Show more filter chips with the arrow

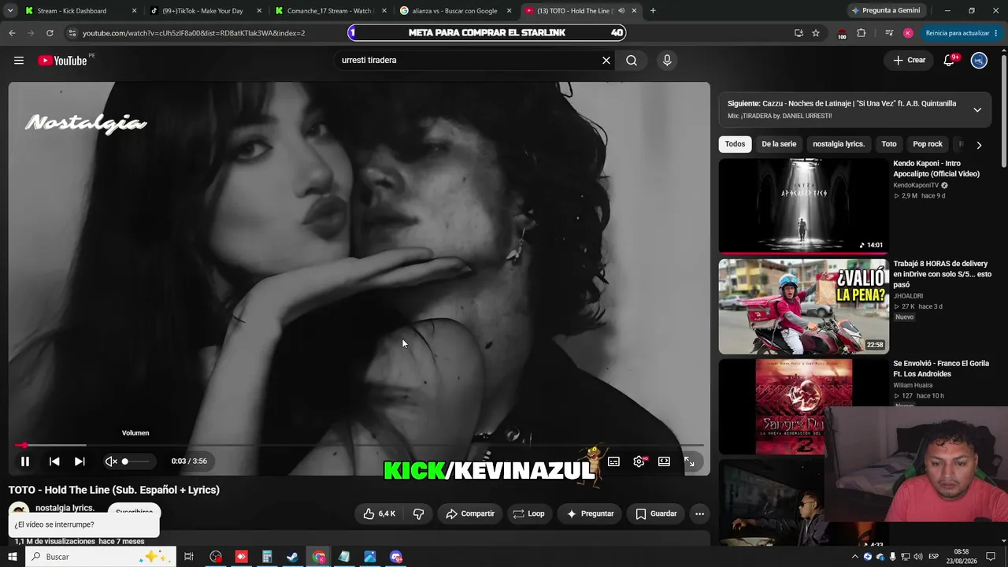[979, 145]
